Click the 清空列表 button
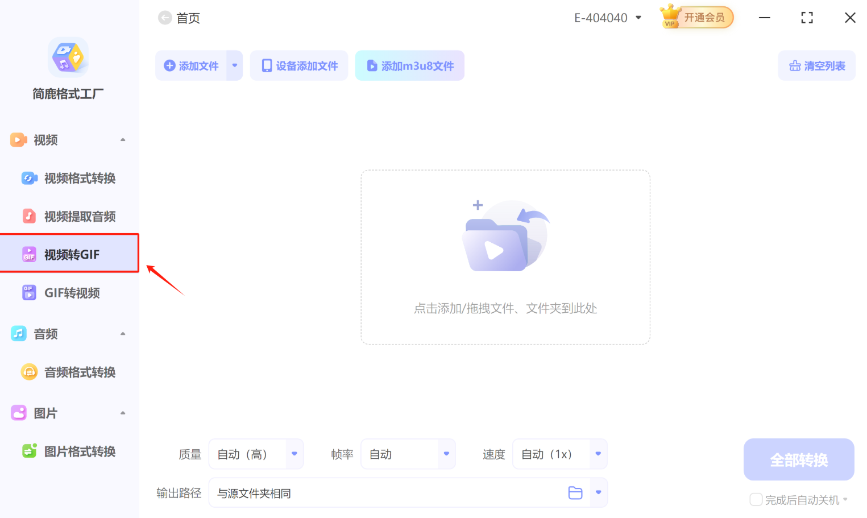The width and height of the screenshot is (867, 518). (817, 65)
